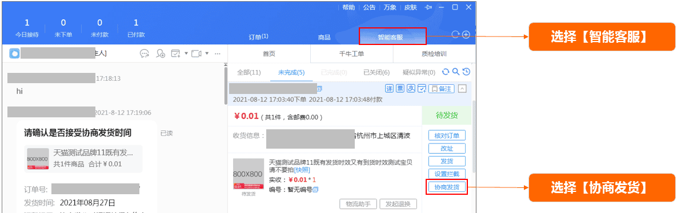
Task: Click the pin window icon in title bar
Action: (x=428, y=7)
